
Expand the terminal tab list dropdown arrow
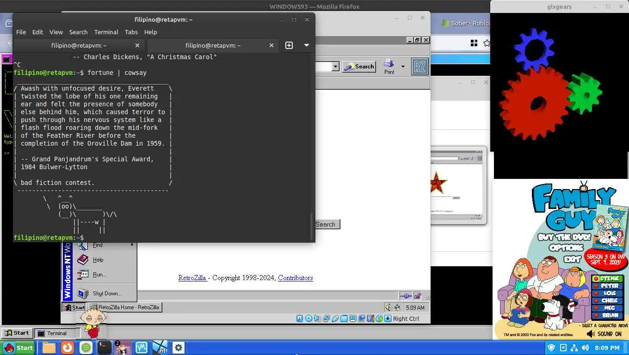pos(306,45)
